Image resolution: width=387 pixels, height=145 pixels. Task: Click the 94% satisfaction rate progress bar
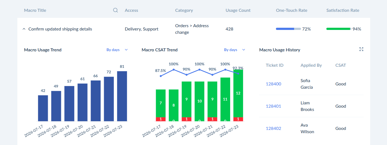[339, 29]
